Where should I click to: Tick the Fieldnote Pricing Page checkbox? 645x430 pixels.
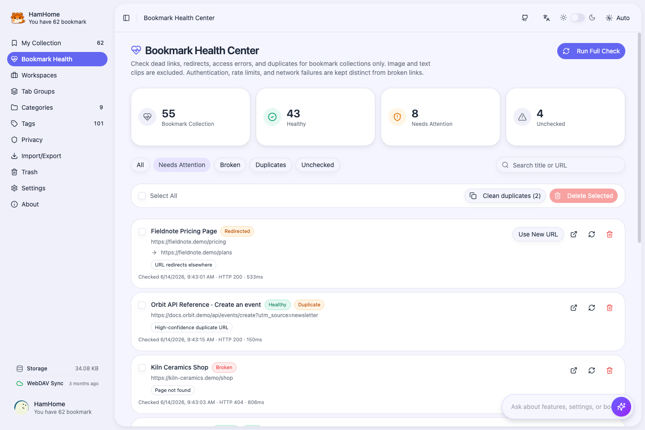pyautogui.click(x=142, y=232)
